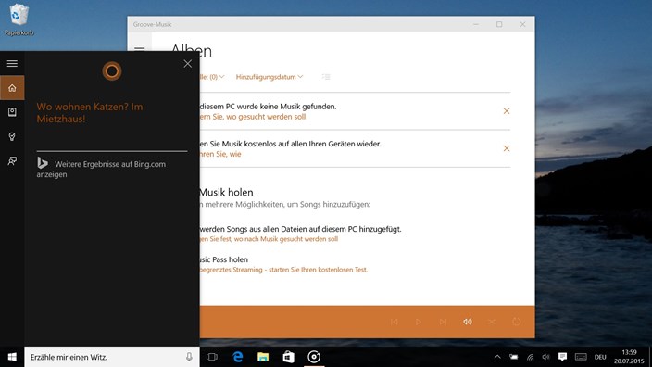The height and width of the screenshot is (367, 652).
Task: Click the Alben page title
Action: tap(192, 51)
